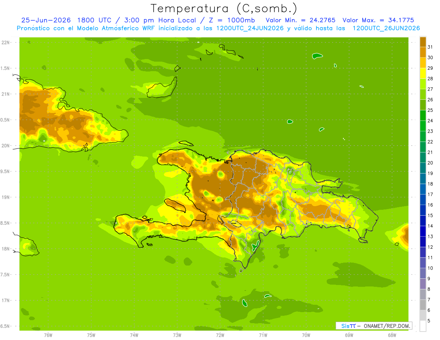Pick the yellow swatch between 28 and 29

(x=423, y=73)
